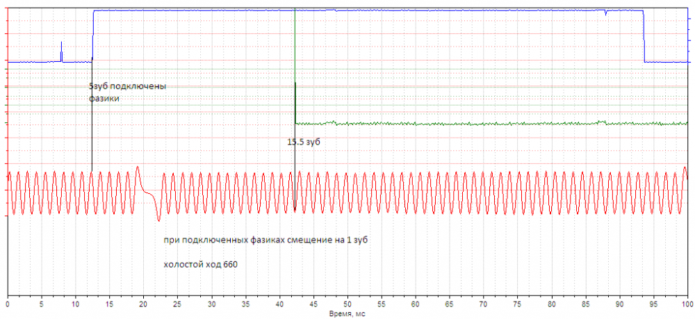Click the time axis tick label '5'
Viewport: 695px width, 319px height.
coord(42,304)
